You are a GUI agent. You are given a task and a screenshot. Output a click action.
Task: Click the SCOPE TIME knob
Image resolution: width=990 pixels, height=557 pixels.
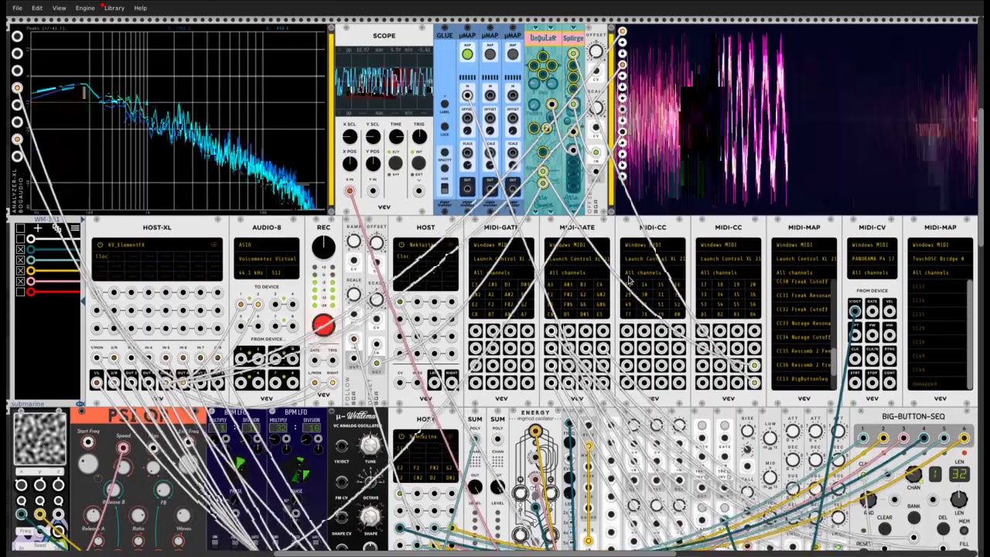pos(396,138)
